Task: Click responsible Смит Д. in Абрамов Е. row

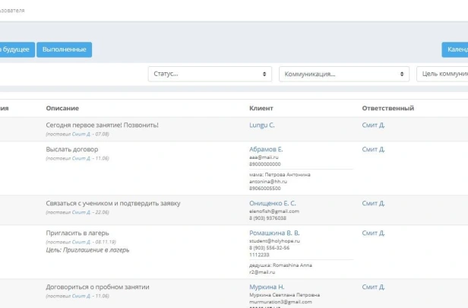Action: [x=374, y=150]
